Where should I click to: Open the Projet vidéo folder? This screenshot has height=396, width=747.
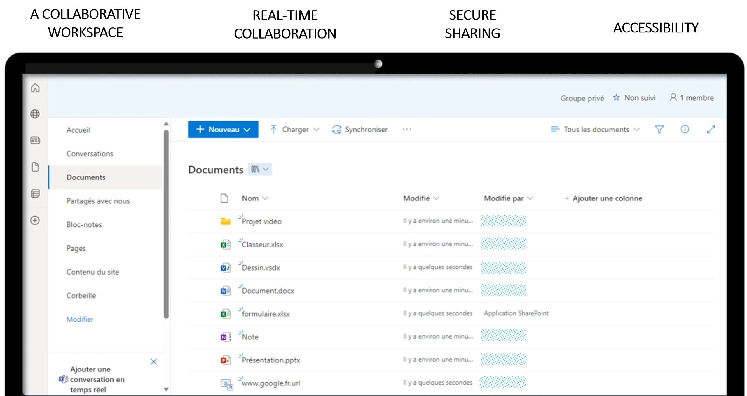(x=261, y=221)
